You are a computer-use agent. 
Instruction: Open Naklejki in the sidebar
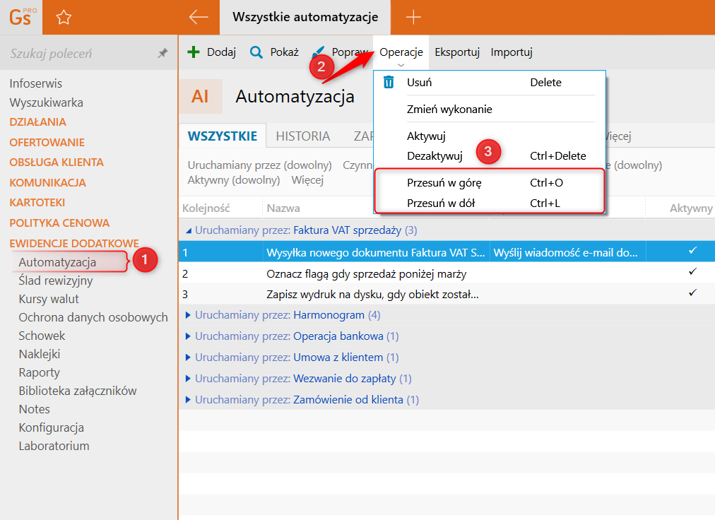40,354
